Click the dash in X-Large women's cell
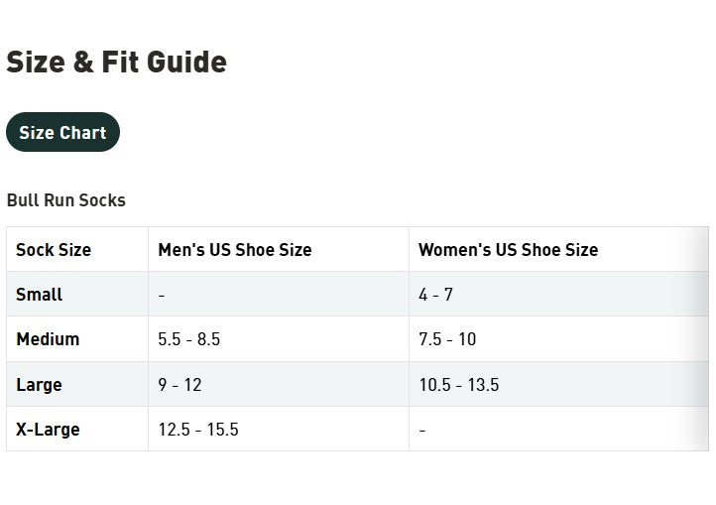This screenshot has width=716, height=505. 422,430
